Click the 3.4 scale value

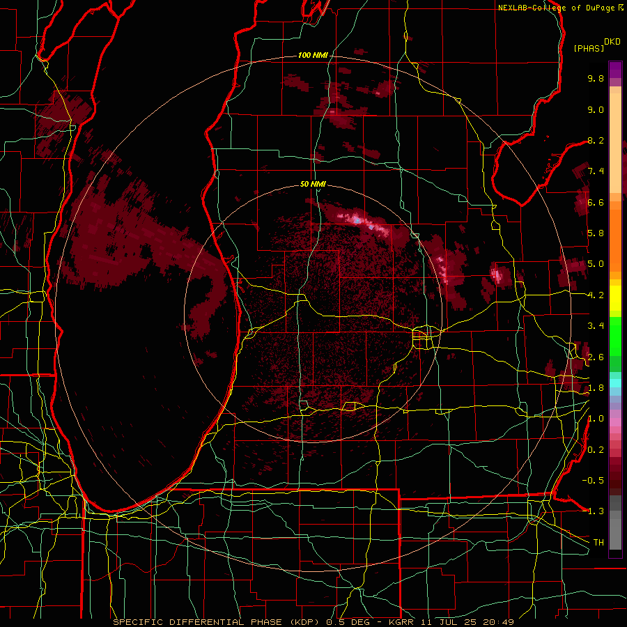coord(596,326)
